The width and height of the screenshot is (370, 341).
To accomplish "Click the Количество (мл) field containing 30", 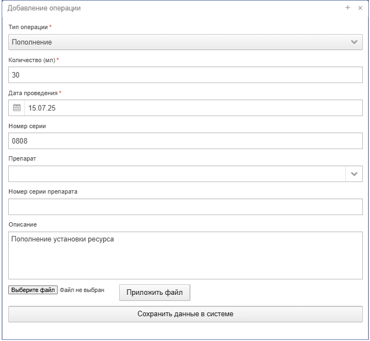I will pos(186,75).
